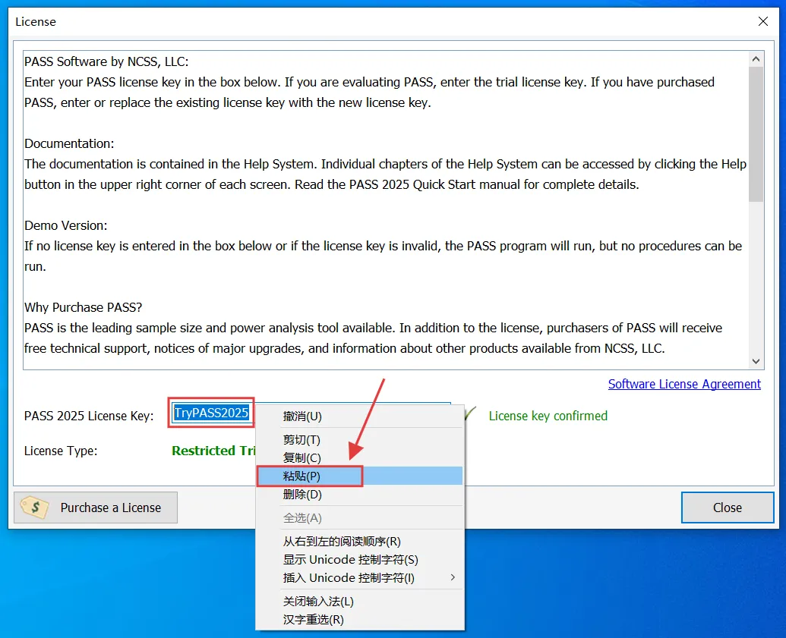Click the Close button at the bottom right
The width and height of the screenshot is (786, 638).
[728, 508]
